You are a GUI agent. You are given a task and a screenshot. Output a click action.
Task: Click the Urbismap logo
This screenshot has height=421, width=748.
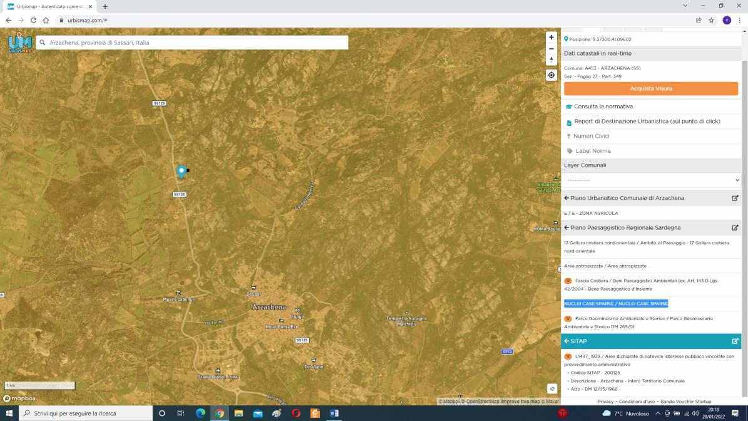pos(19,43)
